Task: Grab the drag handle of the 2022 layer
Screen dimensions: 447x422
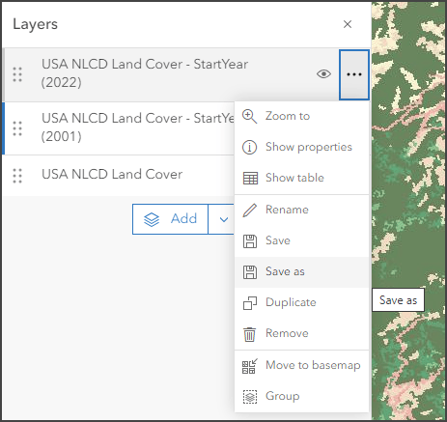Action: click(x=17, y=74)
